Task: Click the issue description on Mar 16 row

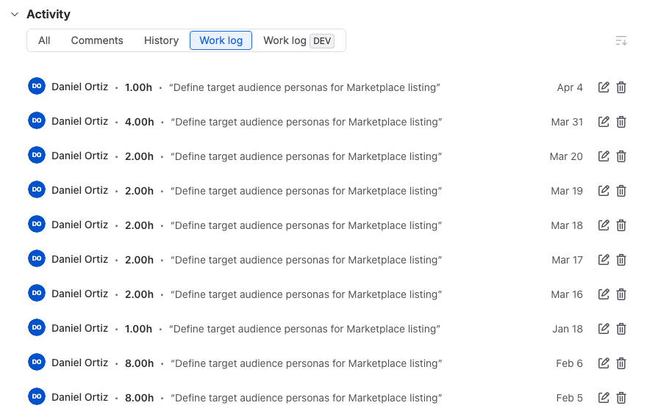Action: [306, 294]
